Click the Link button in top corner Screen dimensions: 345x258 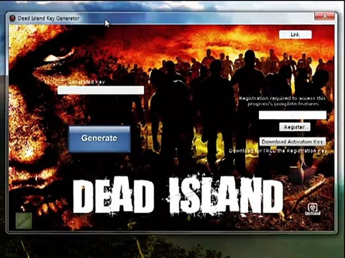click(x=295, y=35)
